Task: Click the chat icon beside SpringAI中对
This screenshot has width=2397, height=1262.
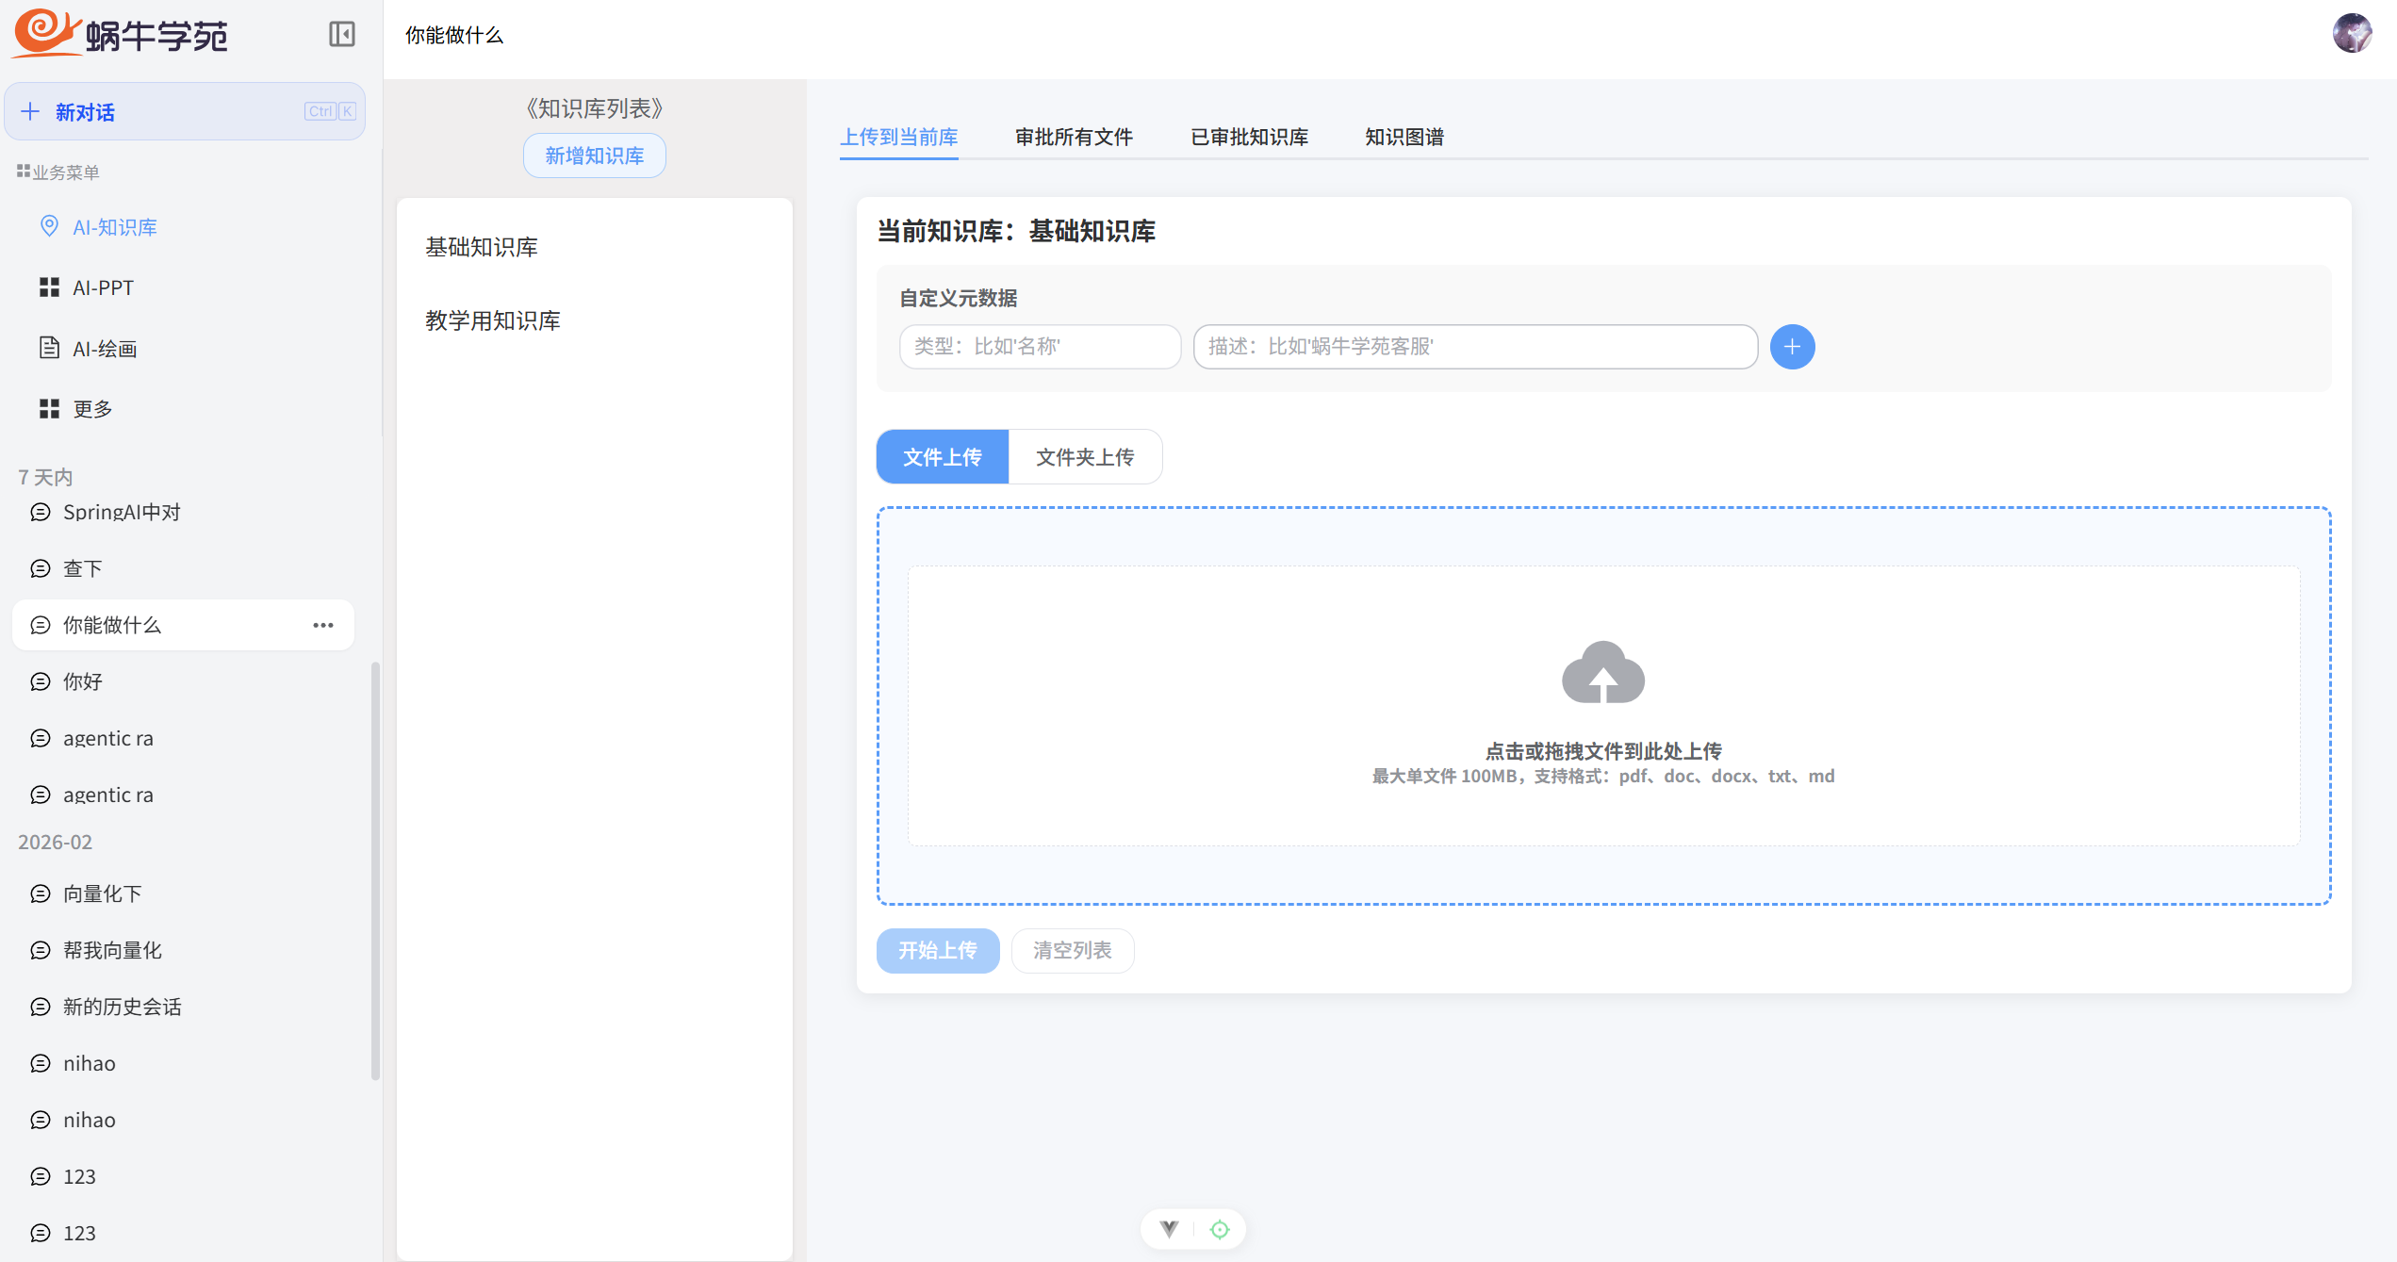Action: coord(41,512)
